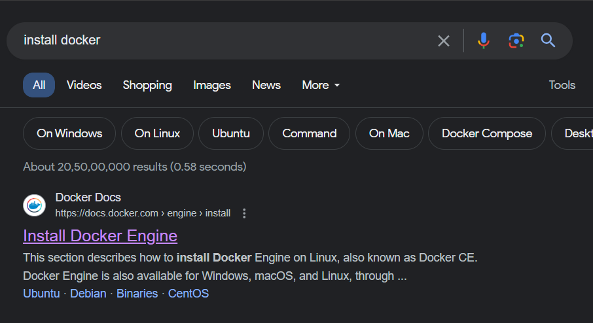Switch to the Shopping tab

pyautogui.click(x=147, y=86)
